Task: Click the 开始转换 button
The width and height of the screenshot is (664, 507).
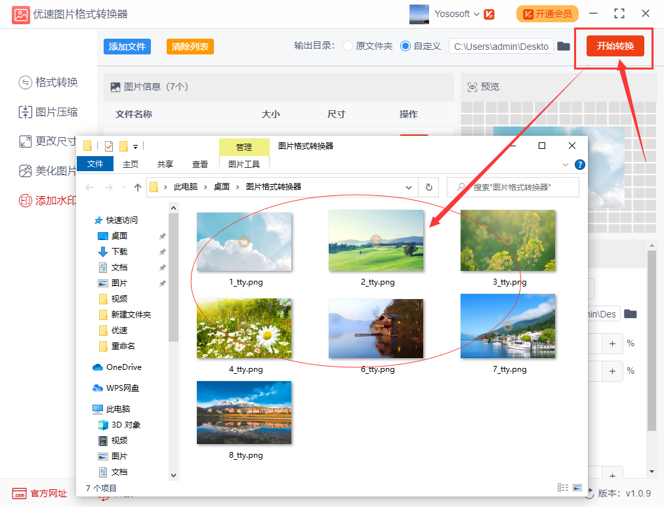Action: (x=613, y=47)
